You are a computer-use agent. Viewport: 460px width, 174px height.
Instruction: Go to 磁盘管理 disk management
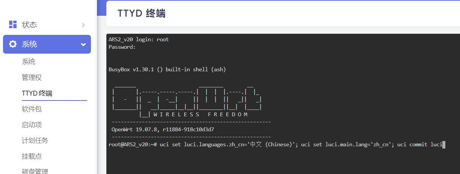(35, 171)
